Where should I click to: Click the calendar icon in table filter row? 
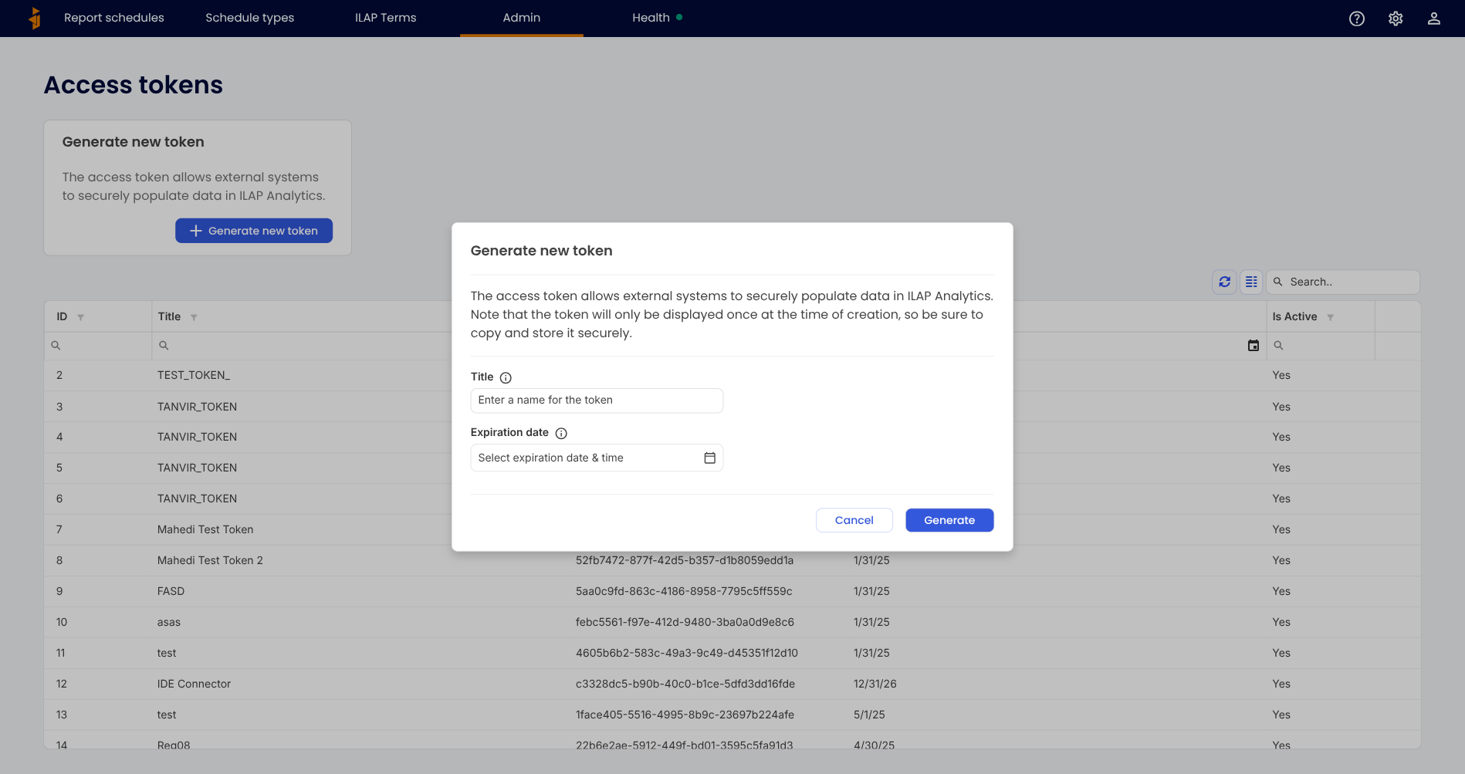[1254, 346]
